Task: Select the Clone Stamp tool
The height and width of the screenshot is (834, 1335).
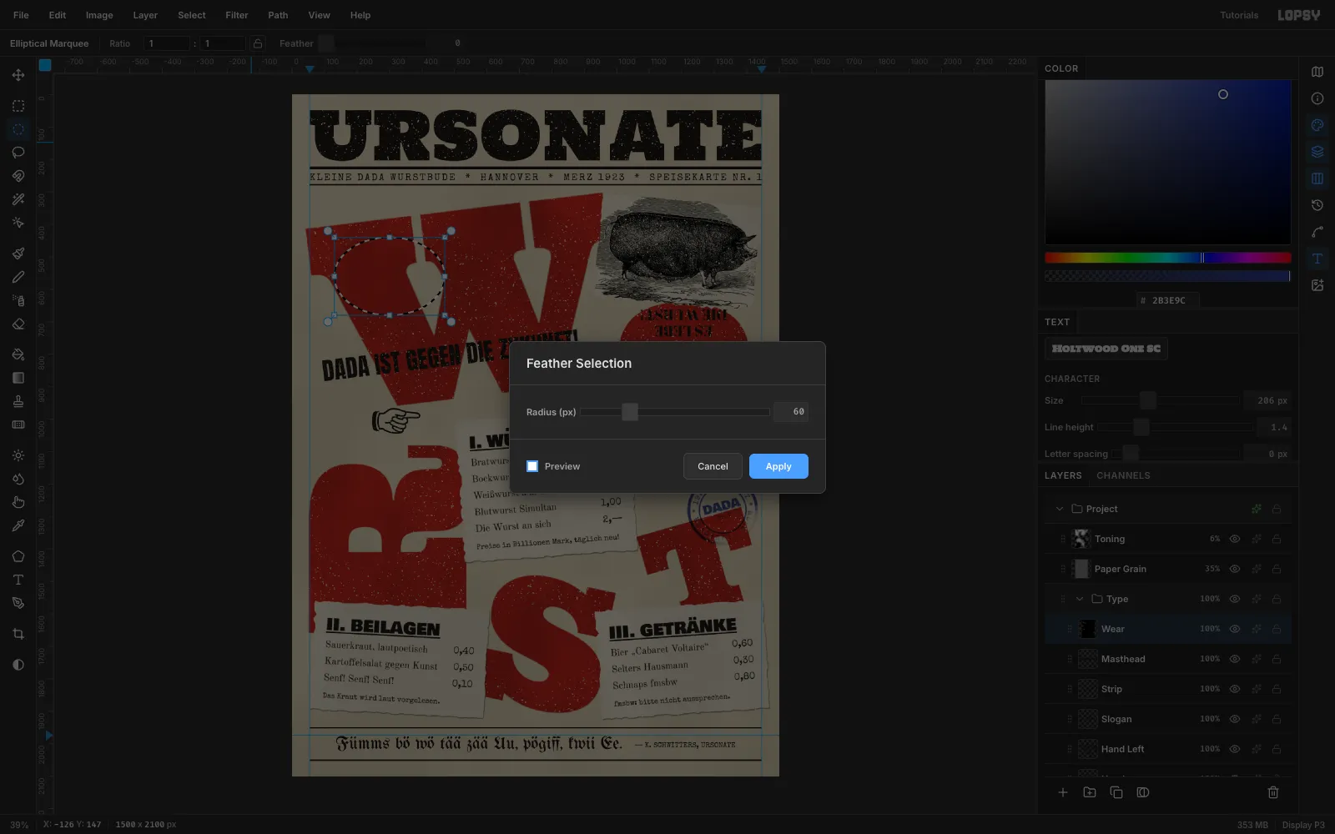Action: [x=18, y=401]
